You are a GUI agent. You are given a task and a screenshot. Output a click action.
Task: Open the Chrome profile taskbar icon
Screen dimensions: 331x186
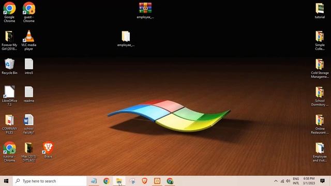pos(170,181)
